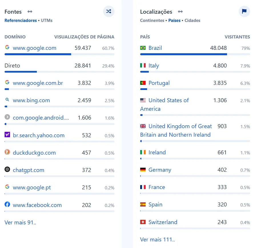Screen dimensions: 255x248
Task: Click the VISUALIZAÇÕES DE PÁGINA column header
Action: 84,37
